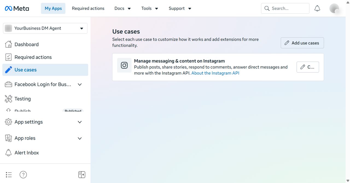Open the profile avatar menu
350x183 pixels.
334,8
